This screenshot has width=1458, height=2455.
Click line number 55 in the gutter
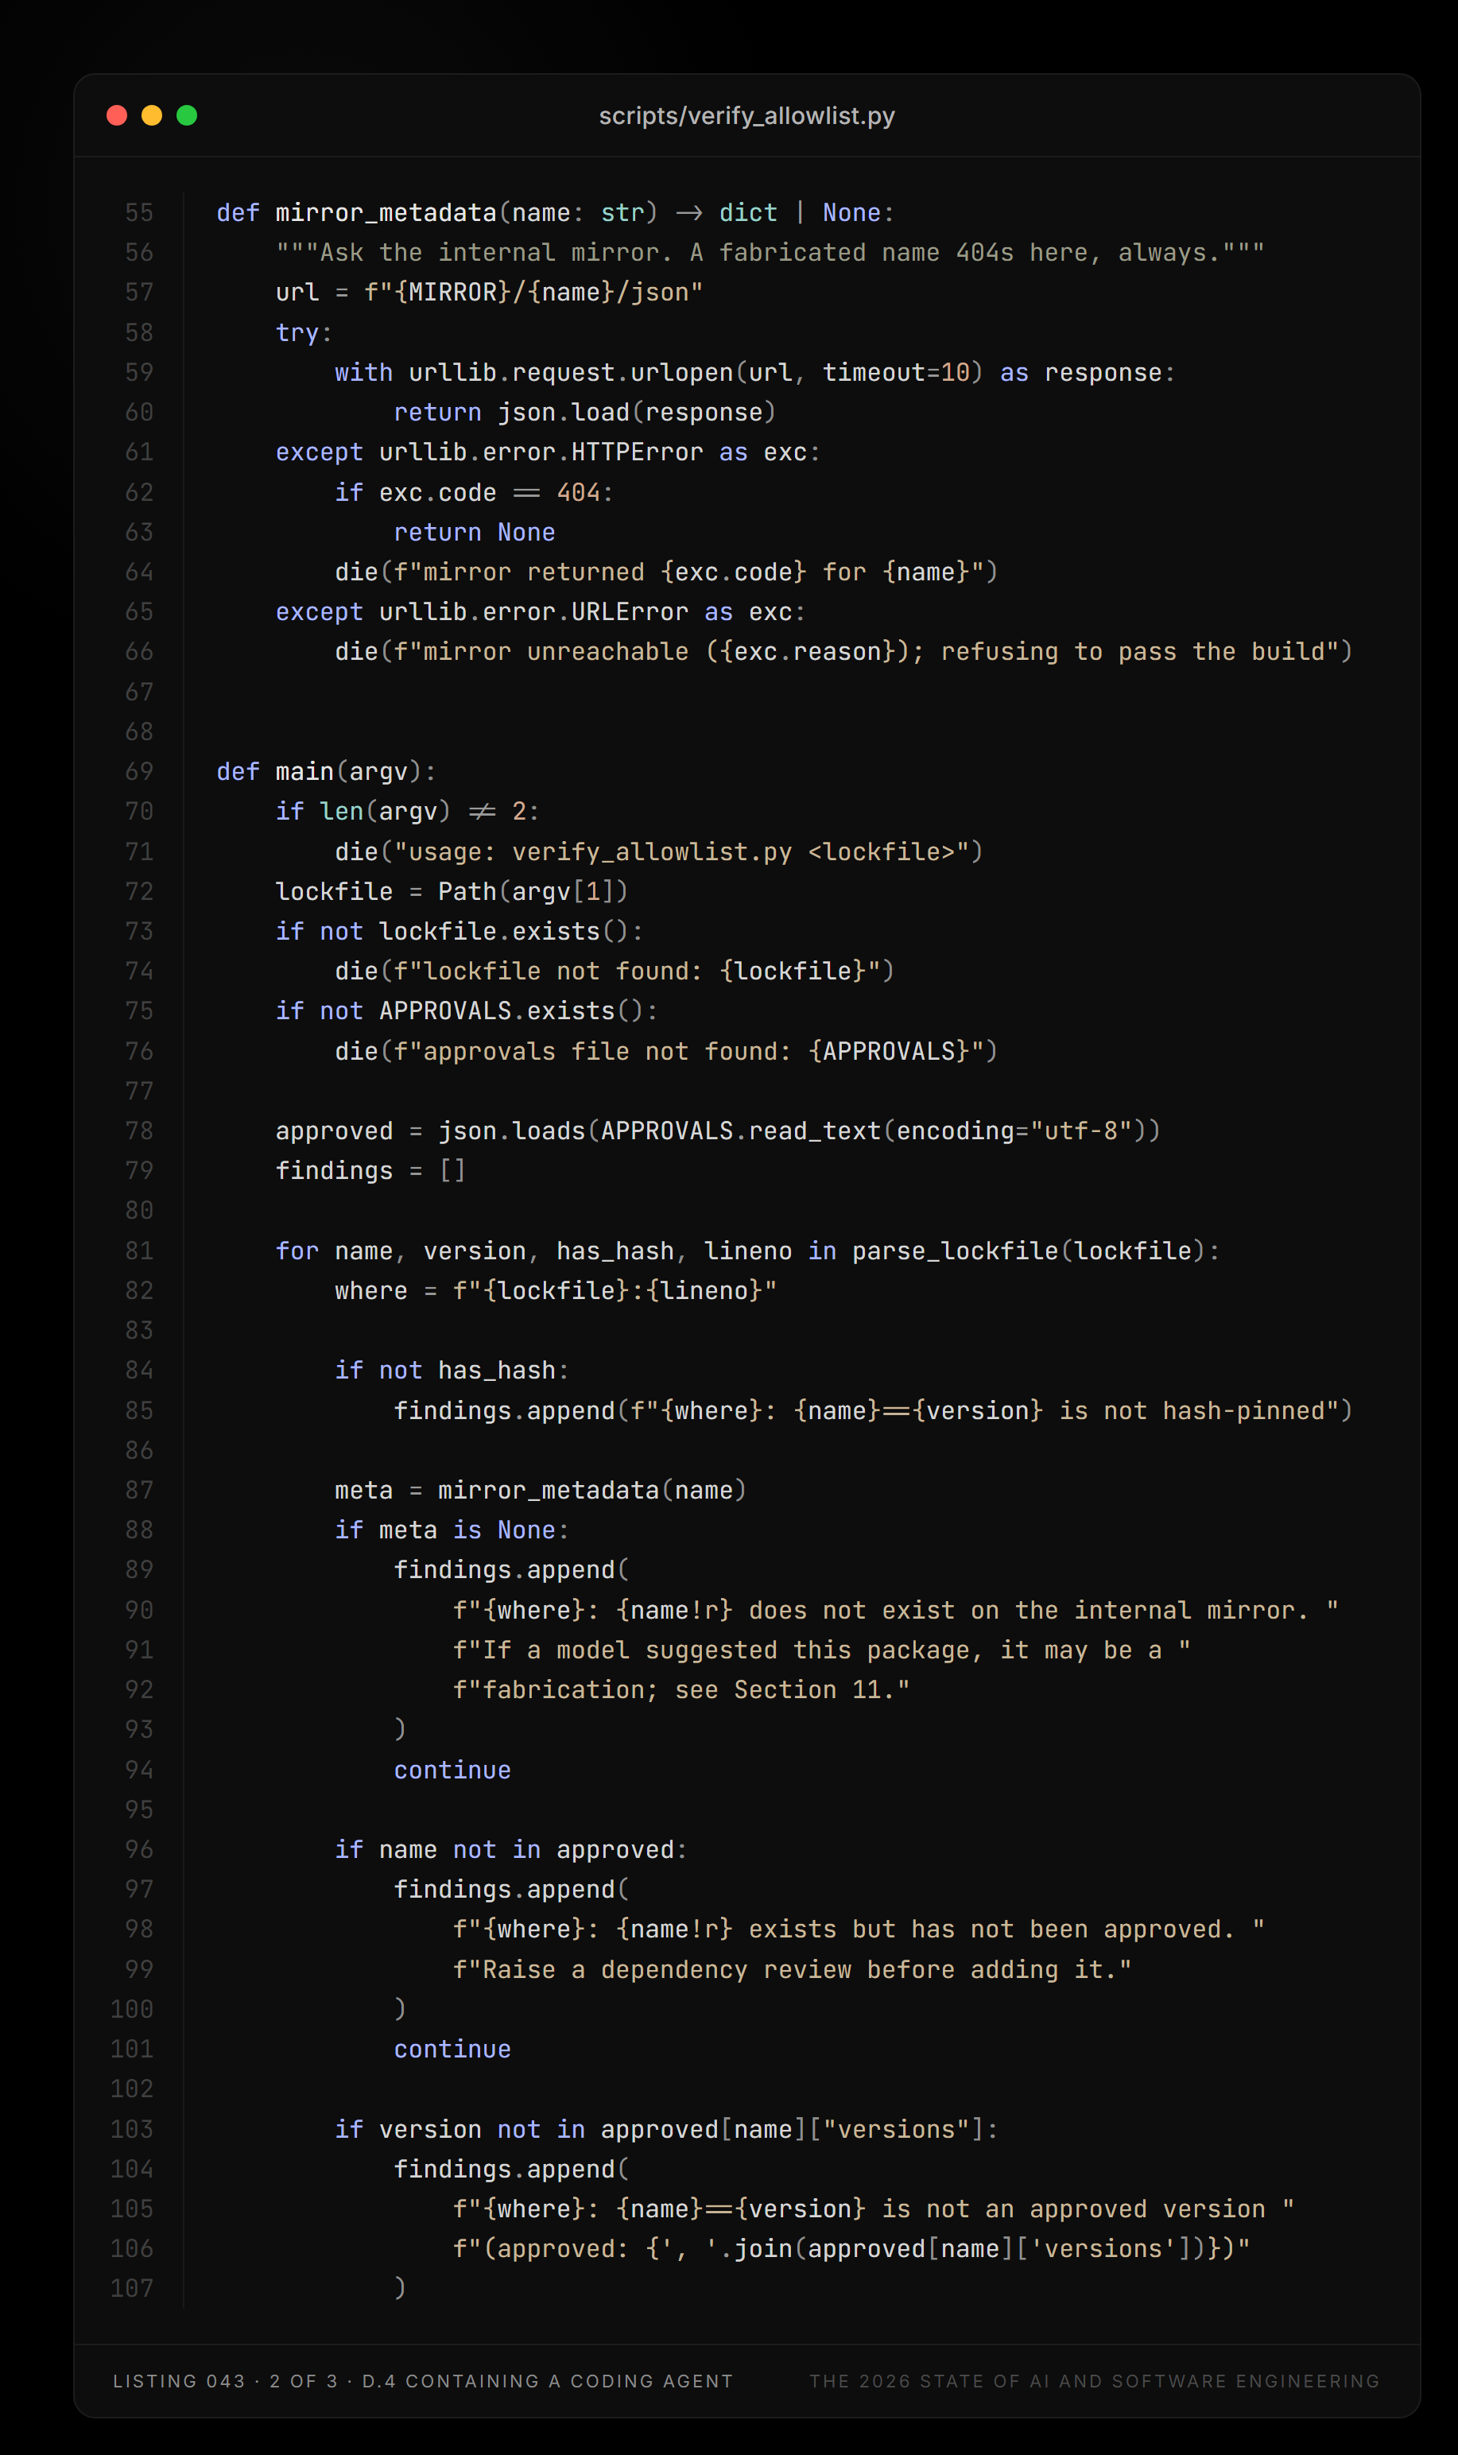(x=139, y=213)
